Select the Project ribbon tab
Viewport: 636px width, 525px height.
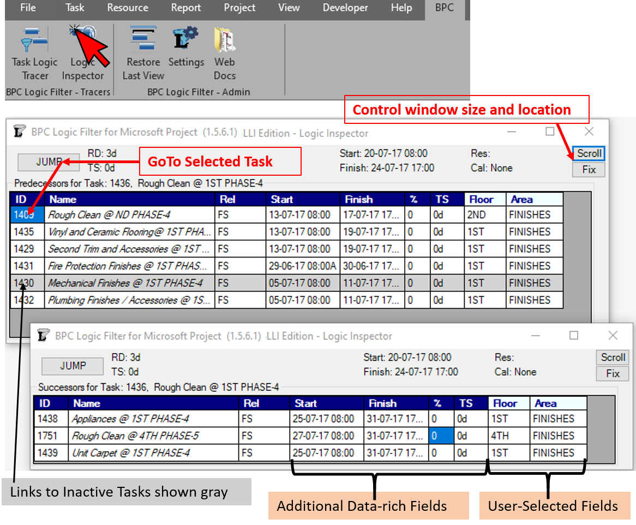239,8
